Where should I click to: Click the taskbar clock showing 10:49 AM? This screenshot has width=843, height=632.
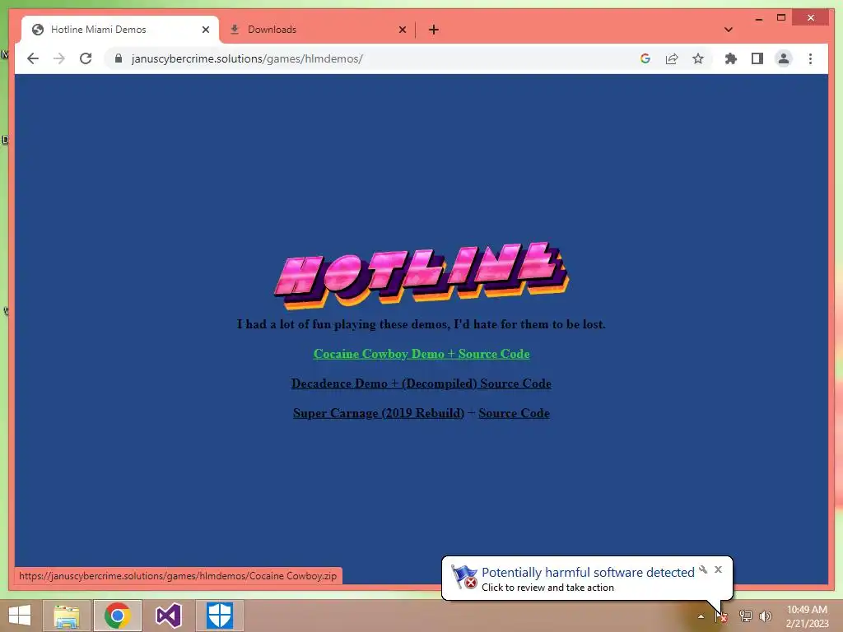807,616
